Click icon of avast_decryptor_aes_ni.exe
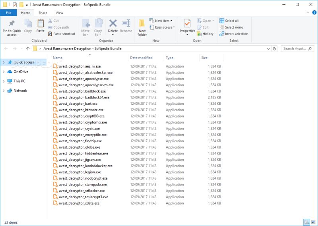The image size is (318, 226). pyautogui.click(x=55, y=66)
